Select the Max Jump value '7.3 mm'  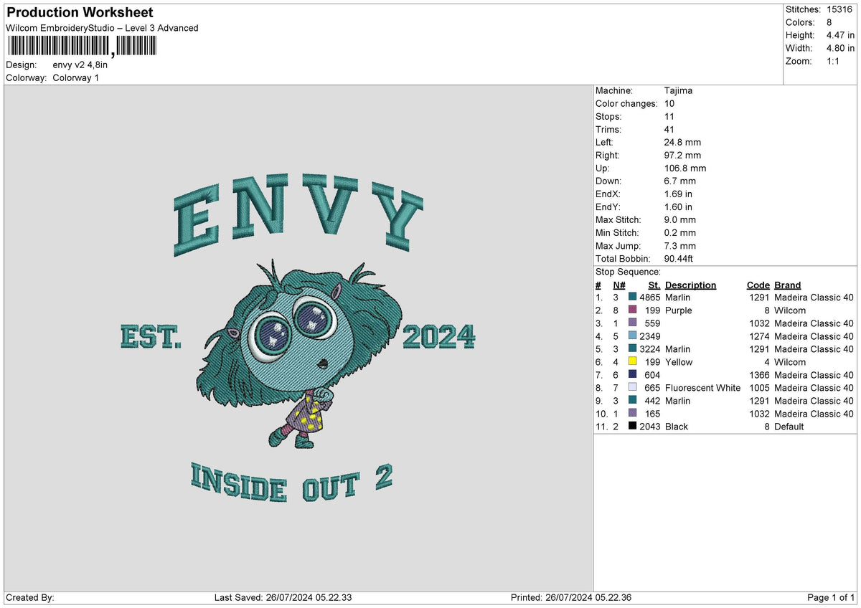point(680,246)
